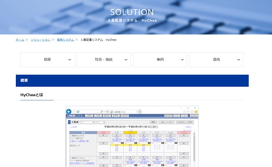
Task: Click the refresh icon in address bar
Action: point(107,112)
